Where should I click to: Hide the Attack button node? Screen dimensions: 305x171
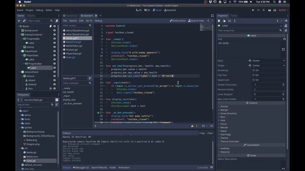pyautogui.click(x=54, y=80)
